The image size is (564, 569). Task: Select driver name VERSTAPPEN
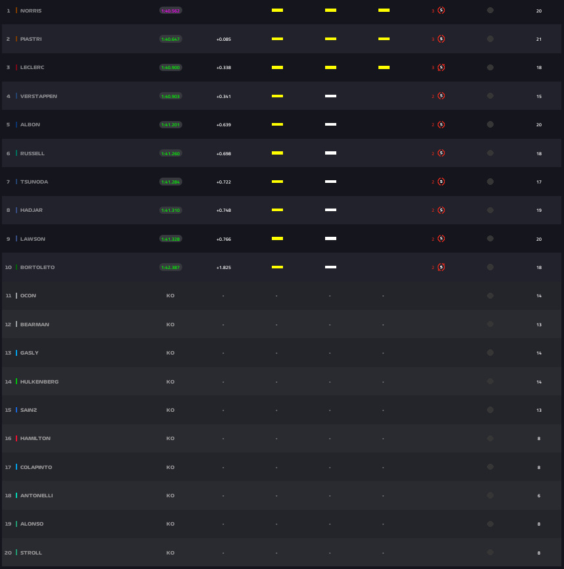point(38,96)
